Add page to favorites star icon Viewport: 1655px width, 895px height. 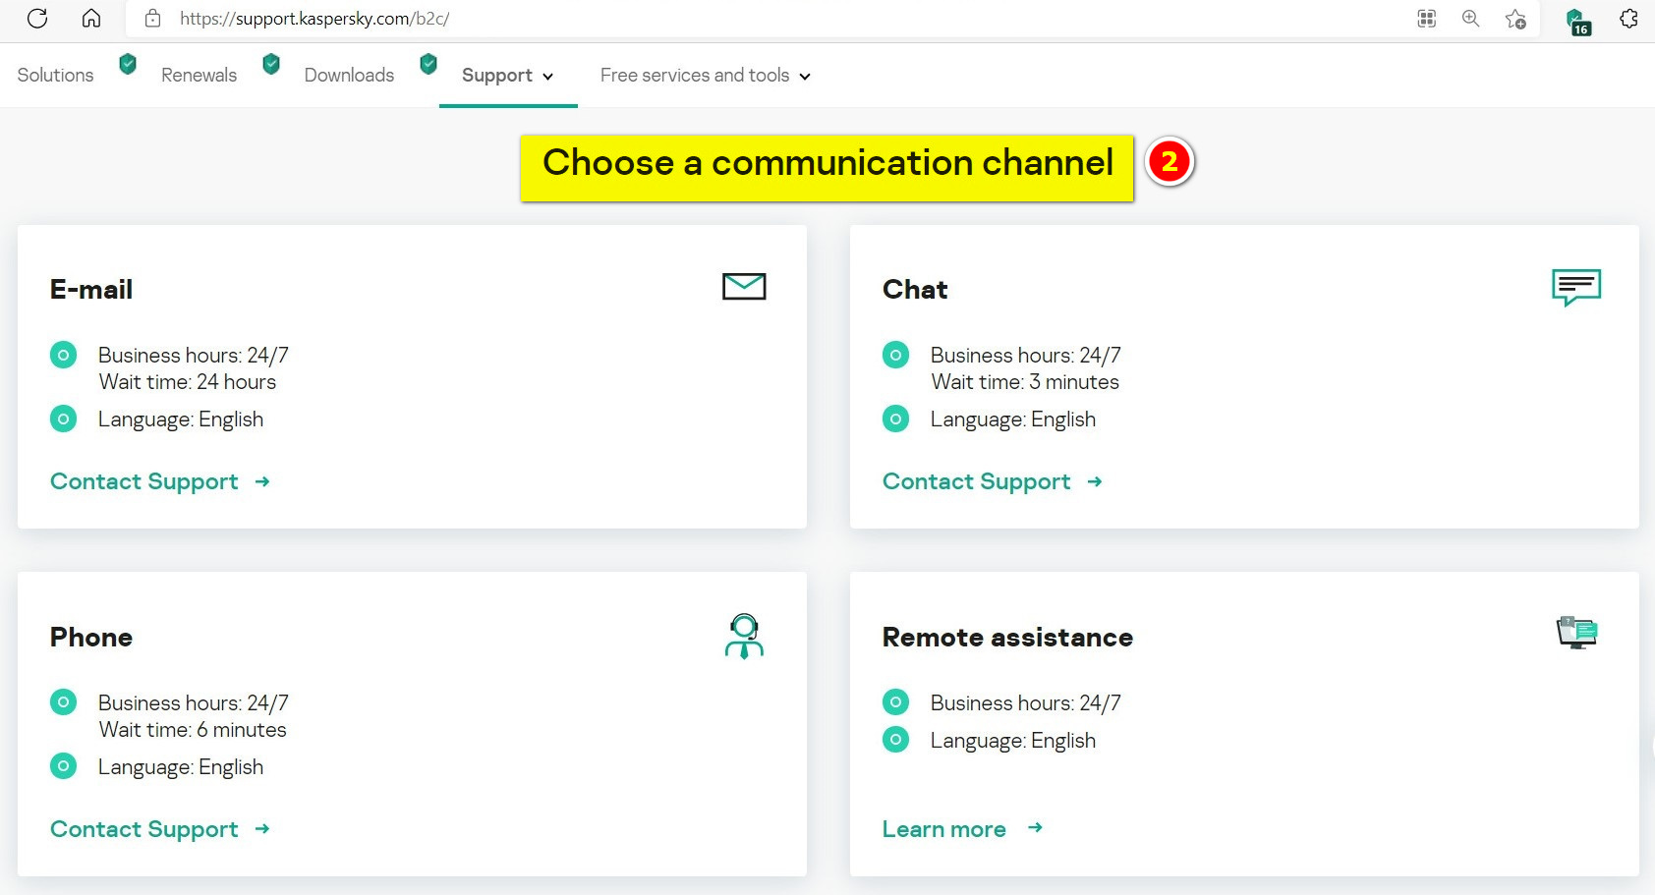[1515, 19]
